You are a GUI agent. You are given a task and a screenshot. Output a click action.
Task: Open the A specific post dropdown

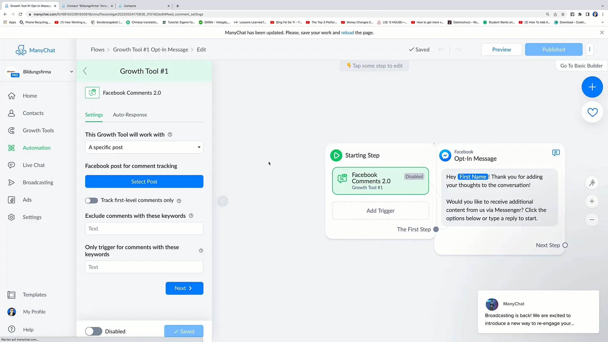pyautogui.click(x=144, y=148)
